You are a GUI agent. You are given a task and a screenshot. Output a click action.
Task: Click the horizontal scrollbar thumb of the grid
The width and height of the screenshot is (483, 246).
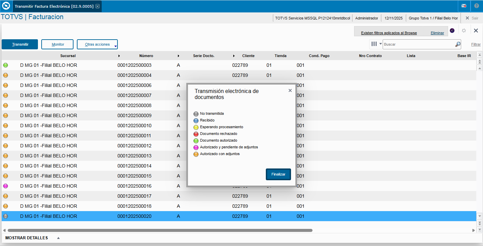(160, 231)
